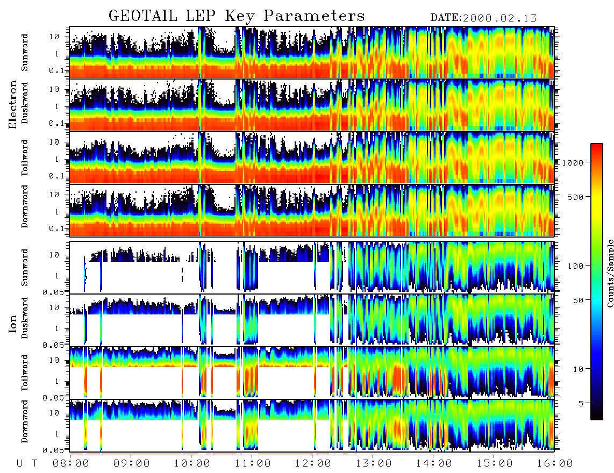Click the title "GEOTAIL LEP Key Parameters"
This screenshot has height=473, width=614.
tap(237, 17)
